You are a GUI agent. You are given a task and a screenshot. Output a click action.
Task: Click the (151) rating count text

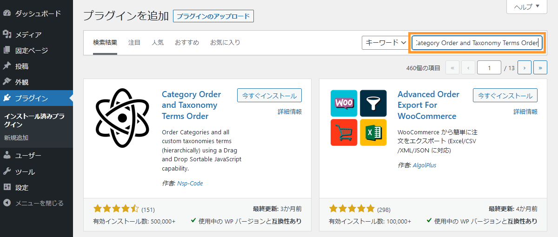(148, 210)
